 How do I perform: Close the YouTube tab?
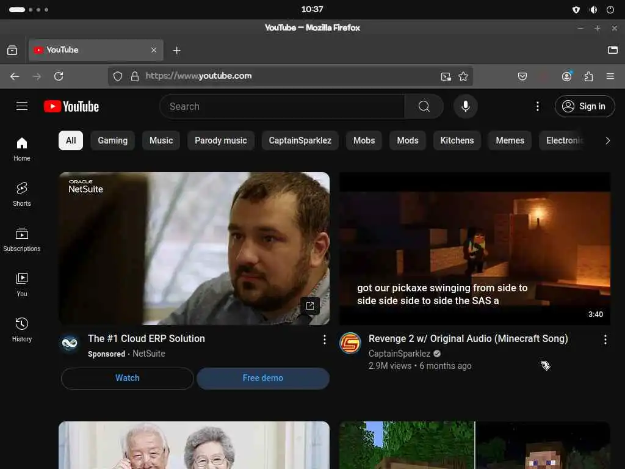click(x=154, y=50)
